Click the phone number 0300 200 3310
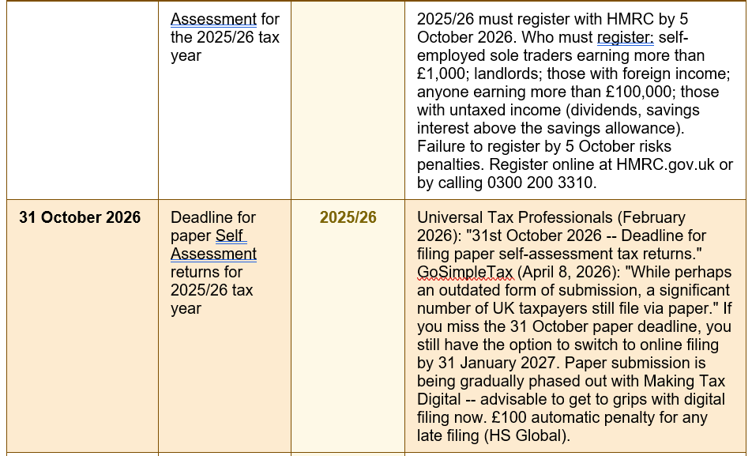Image resolution: width=752 pixels, height=456 pixels. 540,183
